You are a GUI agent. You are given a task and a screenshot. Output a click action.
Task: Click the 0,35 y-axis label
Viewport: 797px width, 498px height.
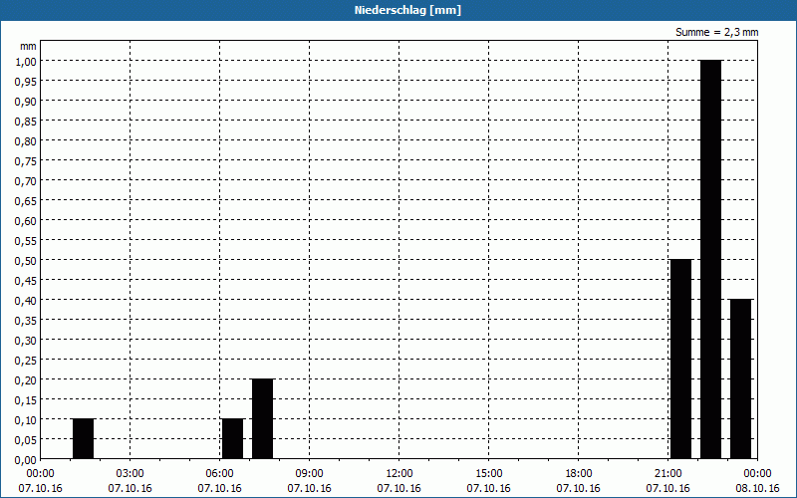coord(26,320)
